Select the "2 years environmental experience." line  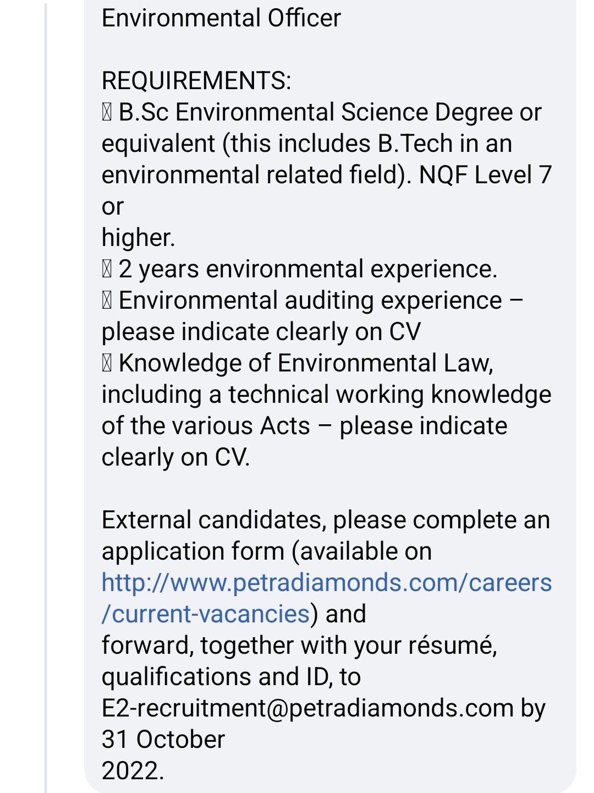click(307, 270)
